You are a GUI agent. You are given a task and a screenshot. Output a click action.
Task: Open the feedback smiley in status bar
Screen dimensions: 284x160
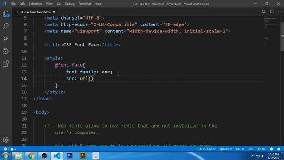click(x=272, y=149)
